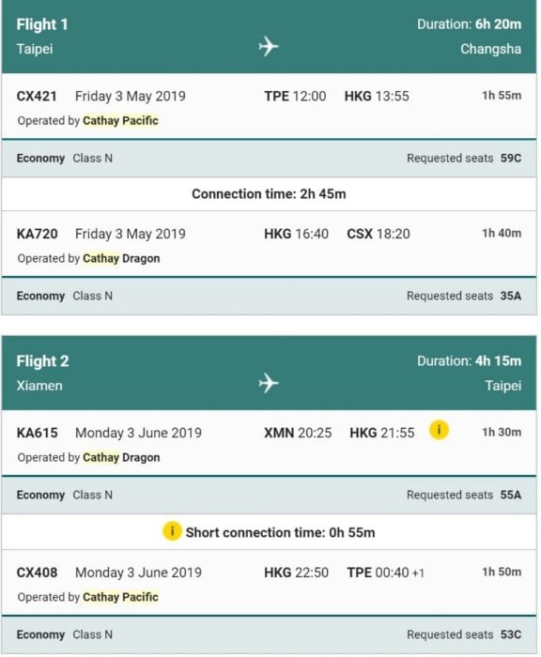Click the Short connection time: 0h 55m text
541x657 pixels.
[280, 532]
